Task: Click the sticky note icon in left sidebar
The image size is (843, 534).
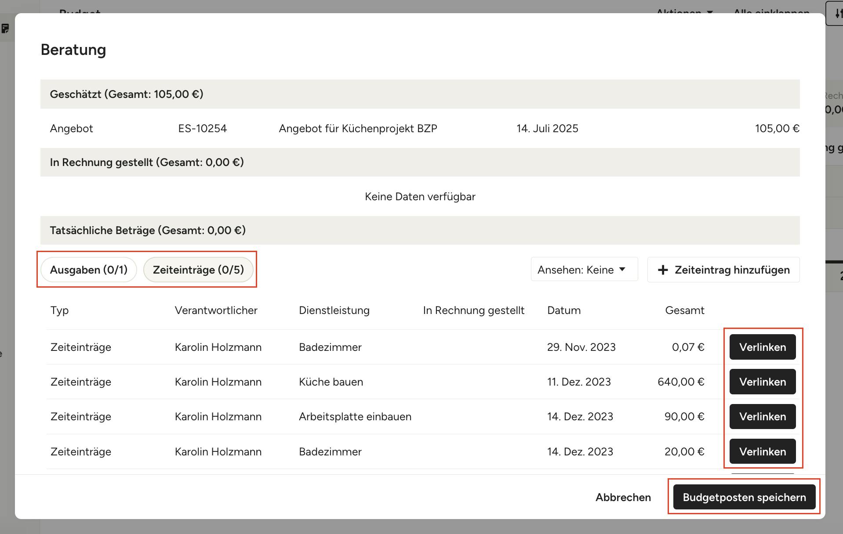Action: pyautogui.click(x=5, y=29)
